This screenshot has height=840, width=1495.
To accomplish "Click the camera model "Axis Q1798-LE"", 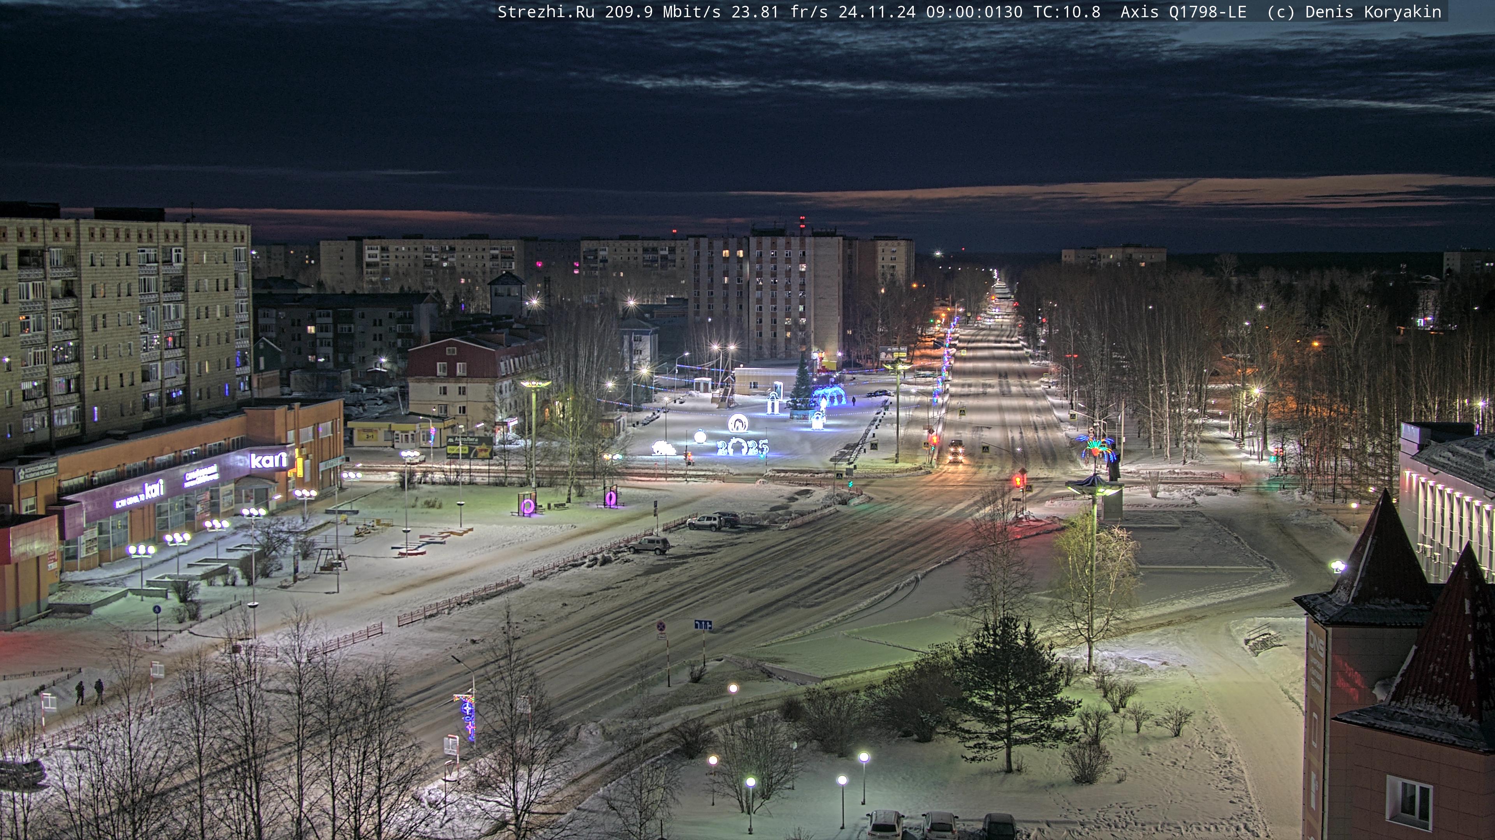I will tap(1184, 12).
